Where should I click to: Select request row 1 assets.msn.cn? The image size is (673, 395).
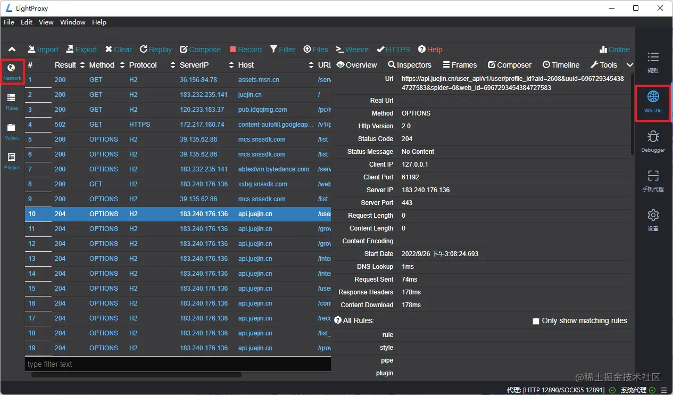[x=178, y=80]
